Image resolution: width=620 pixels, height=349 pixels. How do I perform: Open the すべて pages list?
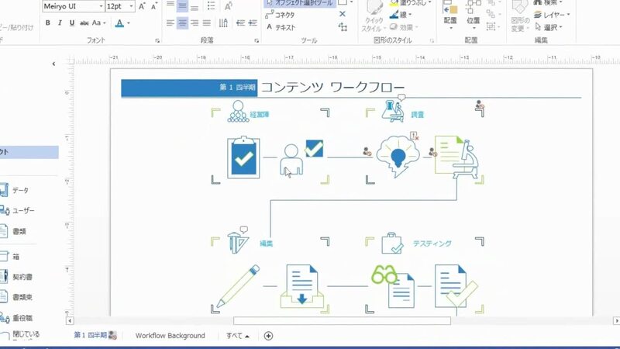coord(238,336)
